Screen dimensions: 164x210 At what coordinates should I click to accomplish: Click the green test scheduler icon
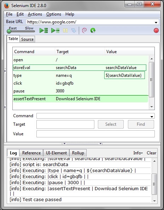click(x=93, y=30)
